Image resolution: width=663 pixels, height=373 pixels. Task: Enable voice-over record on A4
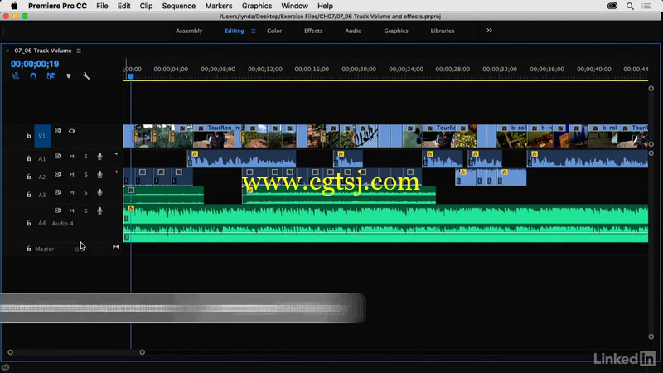coord(99,211)
